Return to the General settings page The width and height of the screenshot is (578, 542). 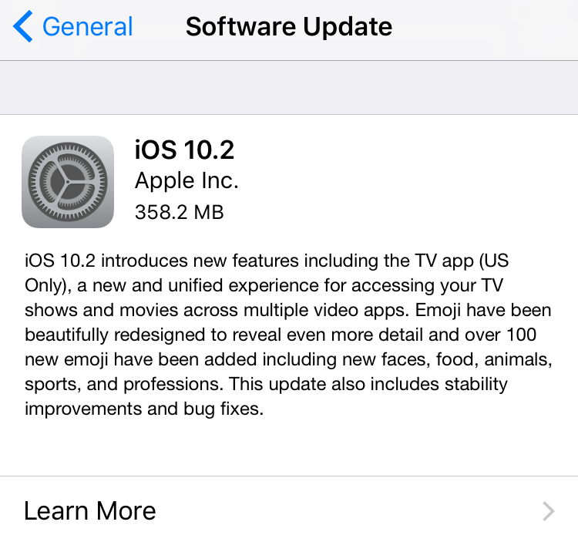tap(73, 26)
